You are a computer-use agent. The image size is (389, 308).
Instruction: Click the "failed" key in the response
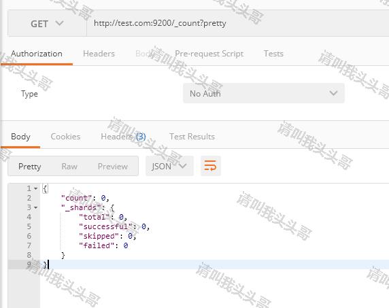pyautogui.click(x=97, y=245)
